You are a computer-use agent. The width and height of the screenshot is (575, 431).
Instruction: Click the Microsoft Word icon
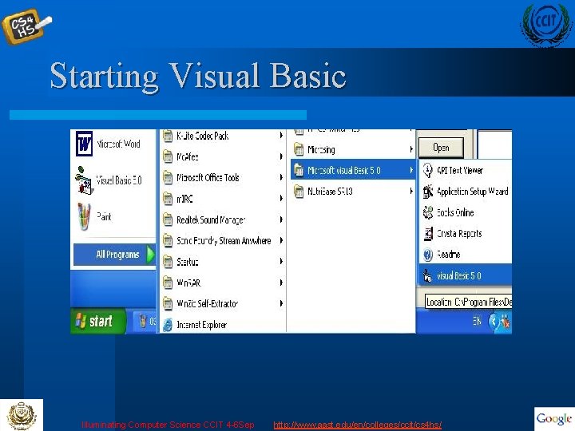pyautogui.click(x=84, y=144)
